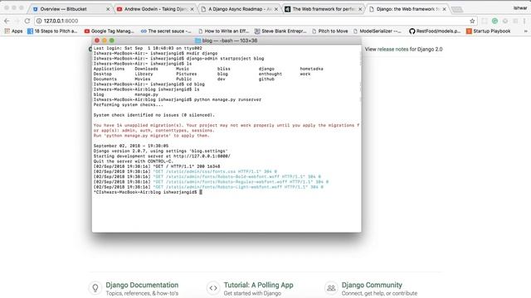Open the Google Tag Manag... bookmark
This screenshot has height=298, width=531.
tap(109, 31)
